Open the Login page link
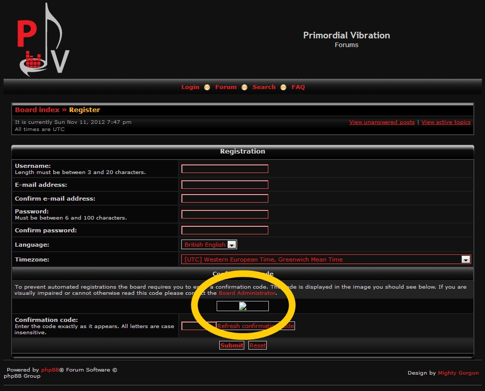The width and height of the screenshot is (485, 391). tap(190, 87)
